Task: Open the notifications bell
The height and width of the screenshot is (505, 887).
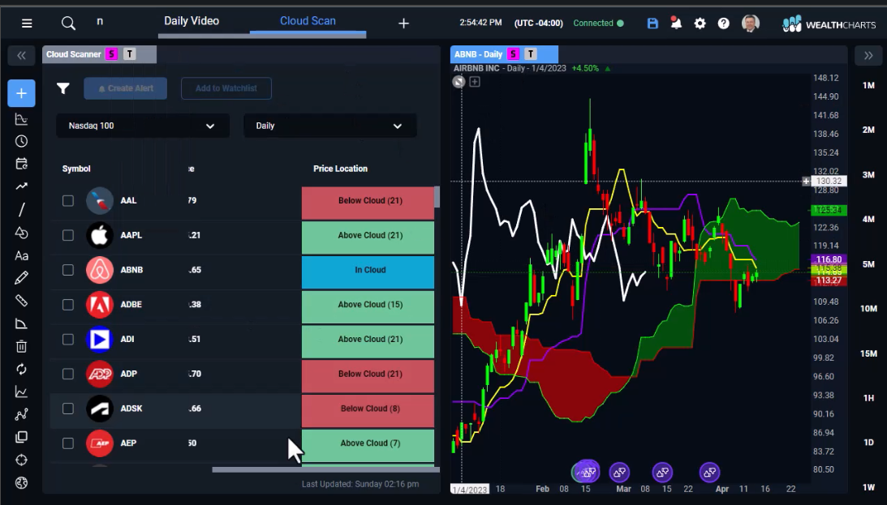Action: click(x=676, y=24)
